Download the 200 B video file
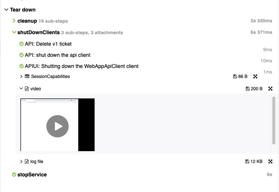This screenshot has height=192, width=279. click(x=247, y=88)
